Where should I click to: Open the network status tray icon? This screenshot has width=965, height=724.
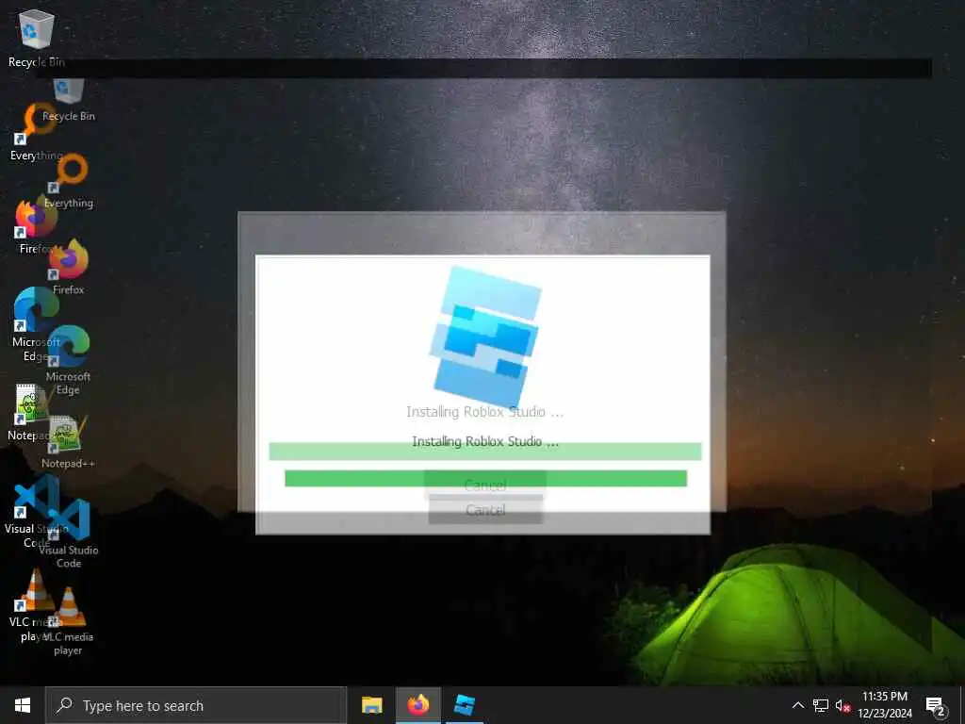[x=820, y=705]
